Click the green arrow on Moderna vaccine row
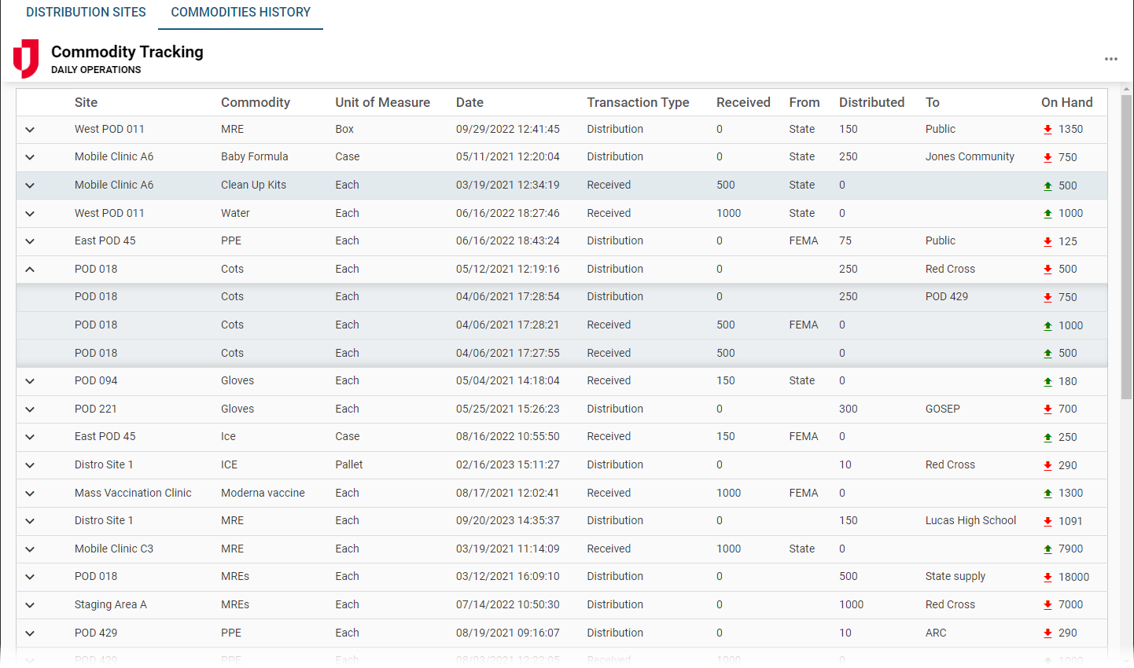 click(1047, 493)
